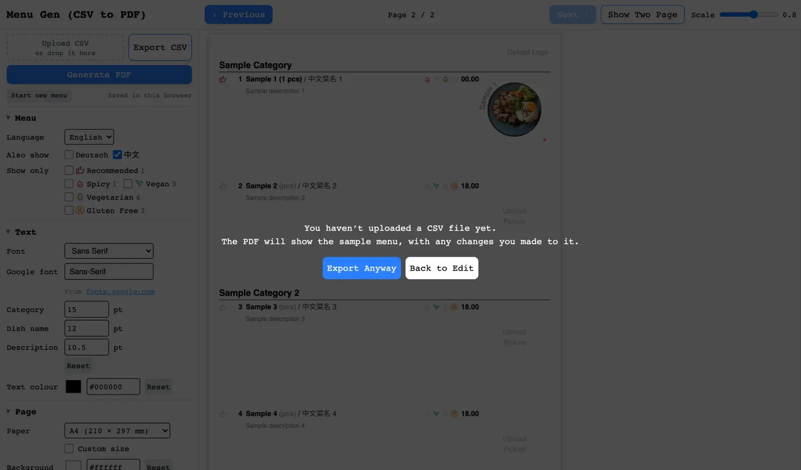Viewport: 801px width, 470px height.
Task: Click Upload Picture for Sample 3
Action: tap(514, 337)
